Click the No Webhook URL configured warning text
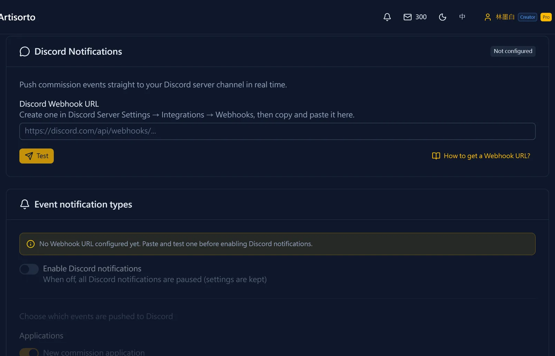Screen dimensions: 555x356 [x=176, y=244]
